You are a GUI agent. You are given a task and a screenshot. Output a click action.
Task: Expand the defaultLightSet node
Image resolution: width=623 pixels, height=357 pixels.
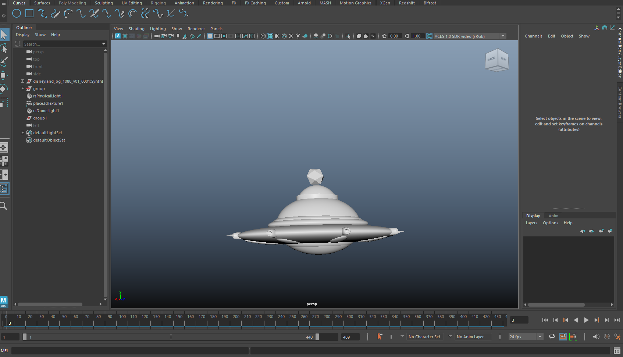pyautogui.click(x=22, y=133)
